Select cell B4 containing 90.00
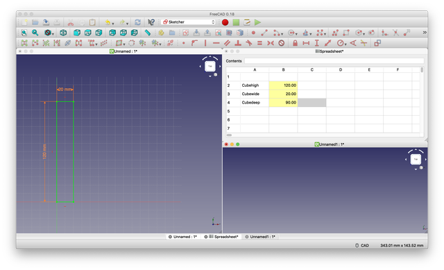 coord(283,103)
